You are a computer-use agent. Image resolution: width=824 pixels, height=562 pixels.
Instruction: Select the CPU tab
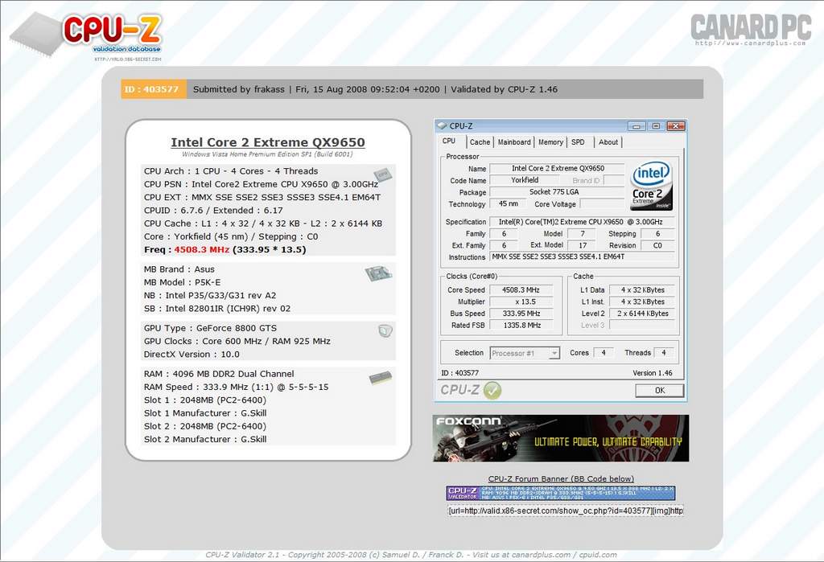pyautogui.click(x=449, y=142)
